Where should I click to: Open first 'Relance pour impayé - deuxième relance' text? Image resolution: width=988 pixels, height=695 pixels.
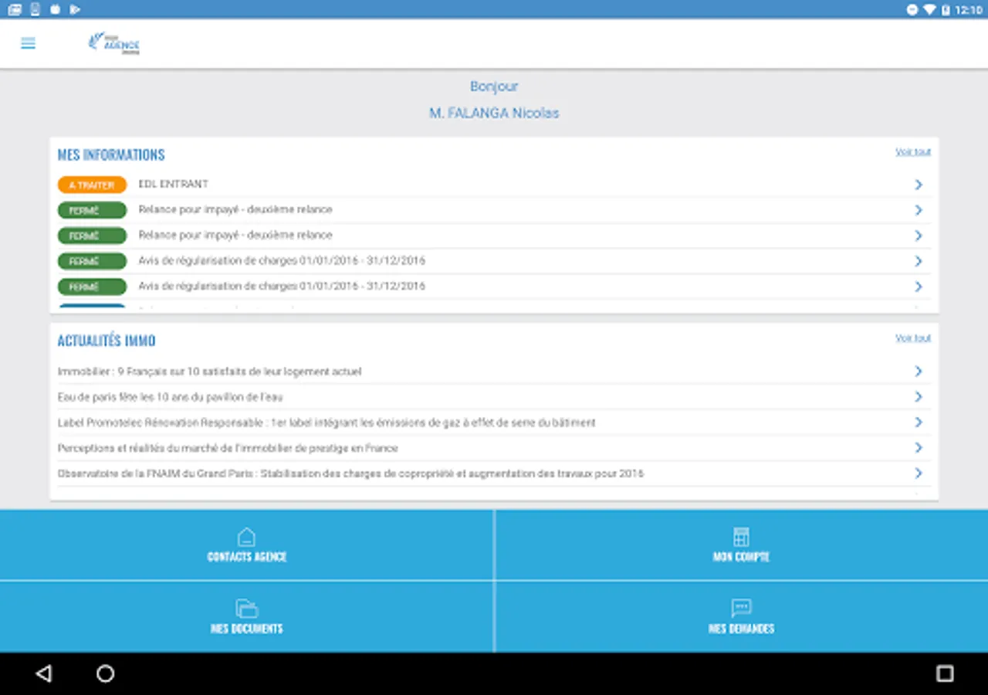(235, 209)
